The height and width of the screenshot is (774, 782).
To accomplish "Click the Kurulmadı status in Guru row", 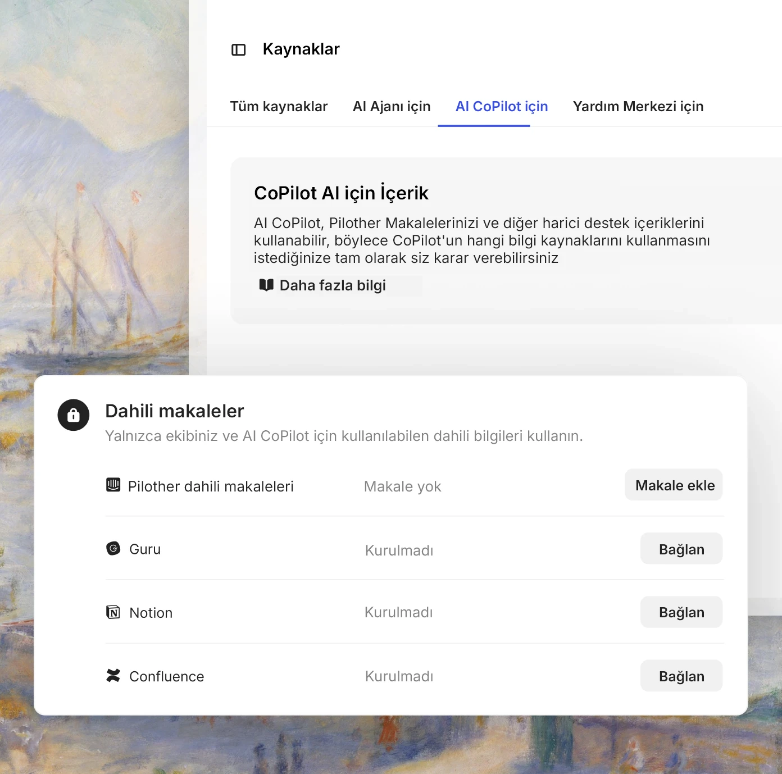I will (399, 550).
